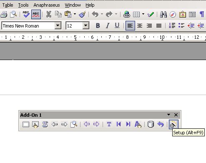The width and height of the screenshot is (206, 163).
Task: Open the Data Sources table icon
Action: (x=192, y=14)
